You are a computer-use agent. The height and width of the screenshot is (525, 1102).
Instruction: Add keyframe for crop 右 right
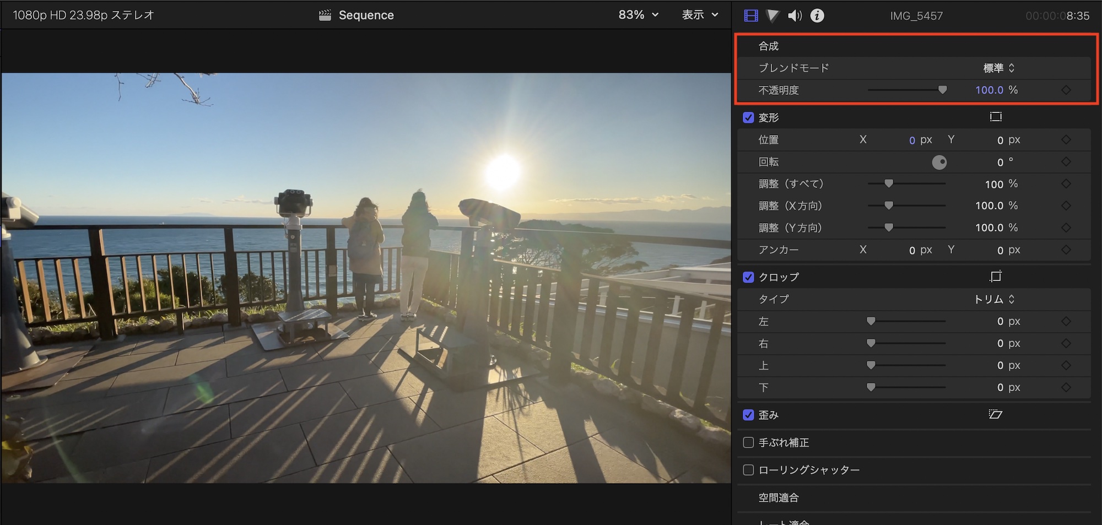tap(1066, 343)
